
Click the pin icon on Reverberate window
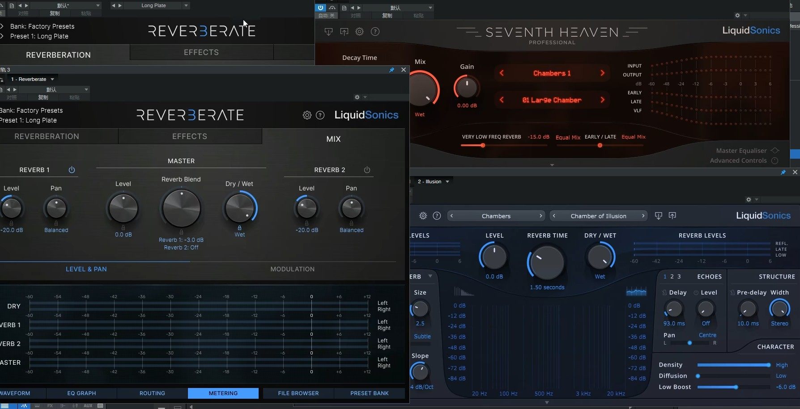[x=391, y=70]
